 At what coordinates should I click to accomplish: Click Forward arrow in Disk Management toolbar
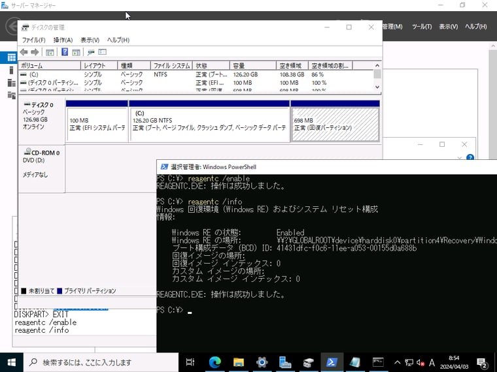(35, 52)
